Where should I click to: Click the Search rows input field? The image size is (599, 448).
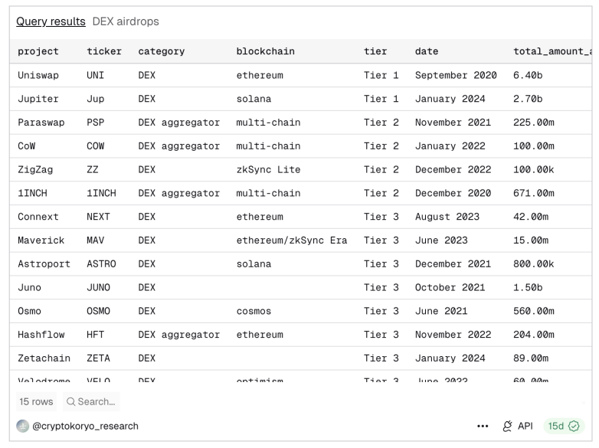[96, 401]
